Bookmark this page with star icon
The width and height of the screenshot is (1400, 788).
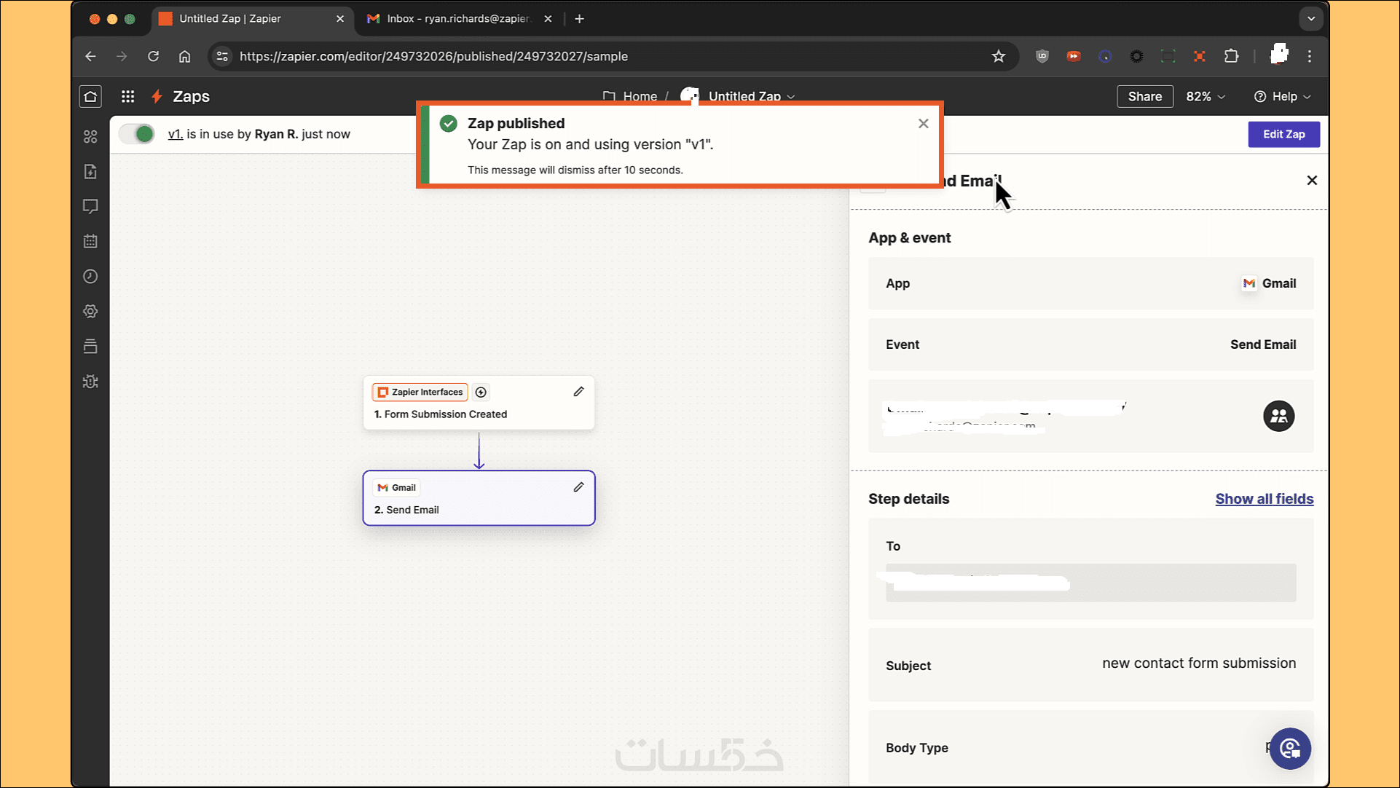pos(998,56)
